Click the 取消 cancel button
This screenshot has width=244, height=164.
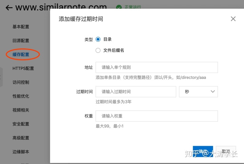point(226,151)
